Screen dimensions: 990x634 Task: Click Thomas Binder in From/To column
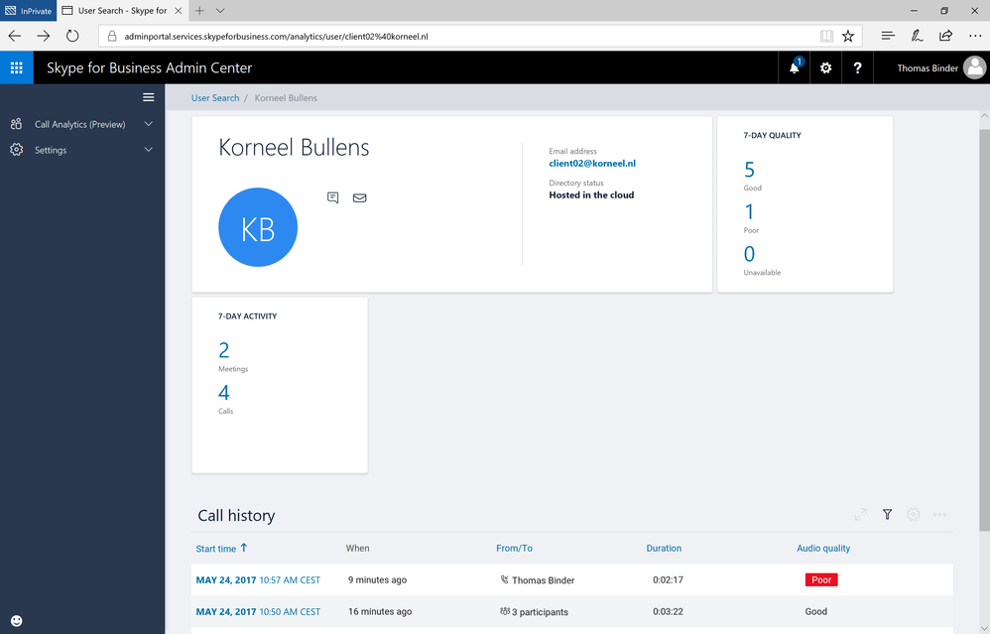tap(543, 580)
